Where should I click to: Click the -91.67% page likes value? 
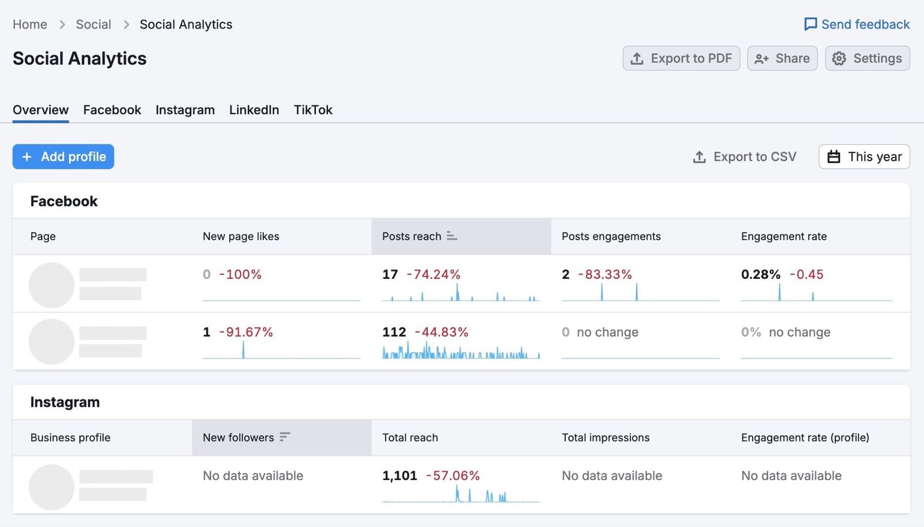(246, 332)
